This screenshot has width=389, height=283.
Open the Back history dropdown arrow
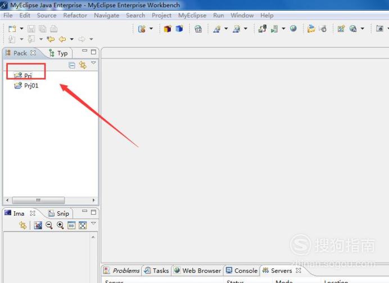point(72,39)
